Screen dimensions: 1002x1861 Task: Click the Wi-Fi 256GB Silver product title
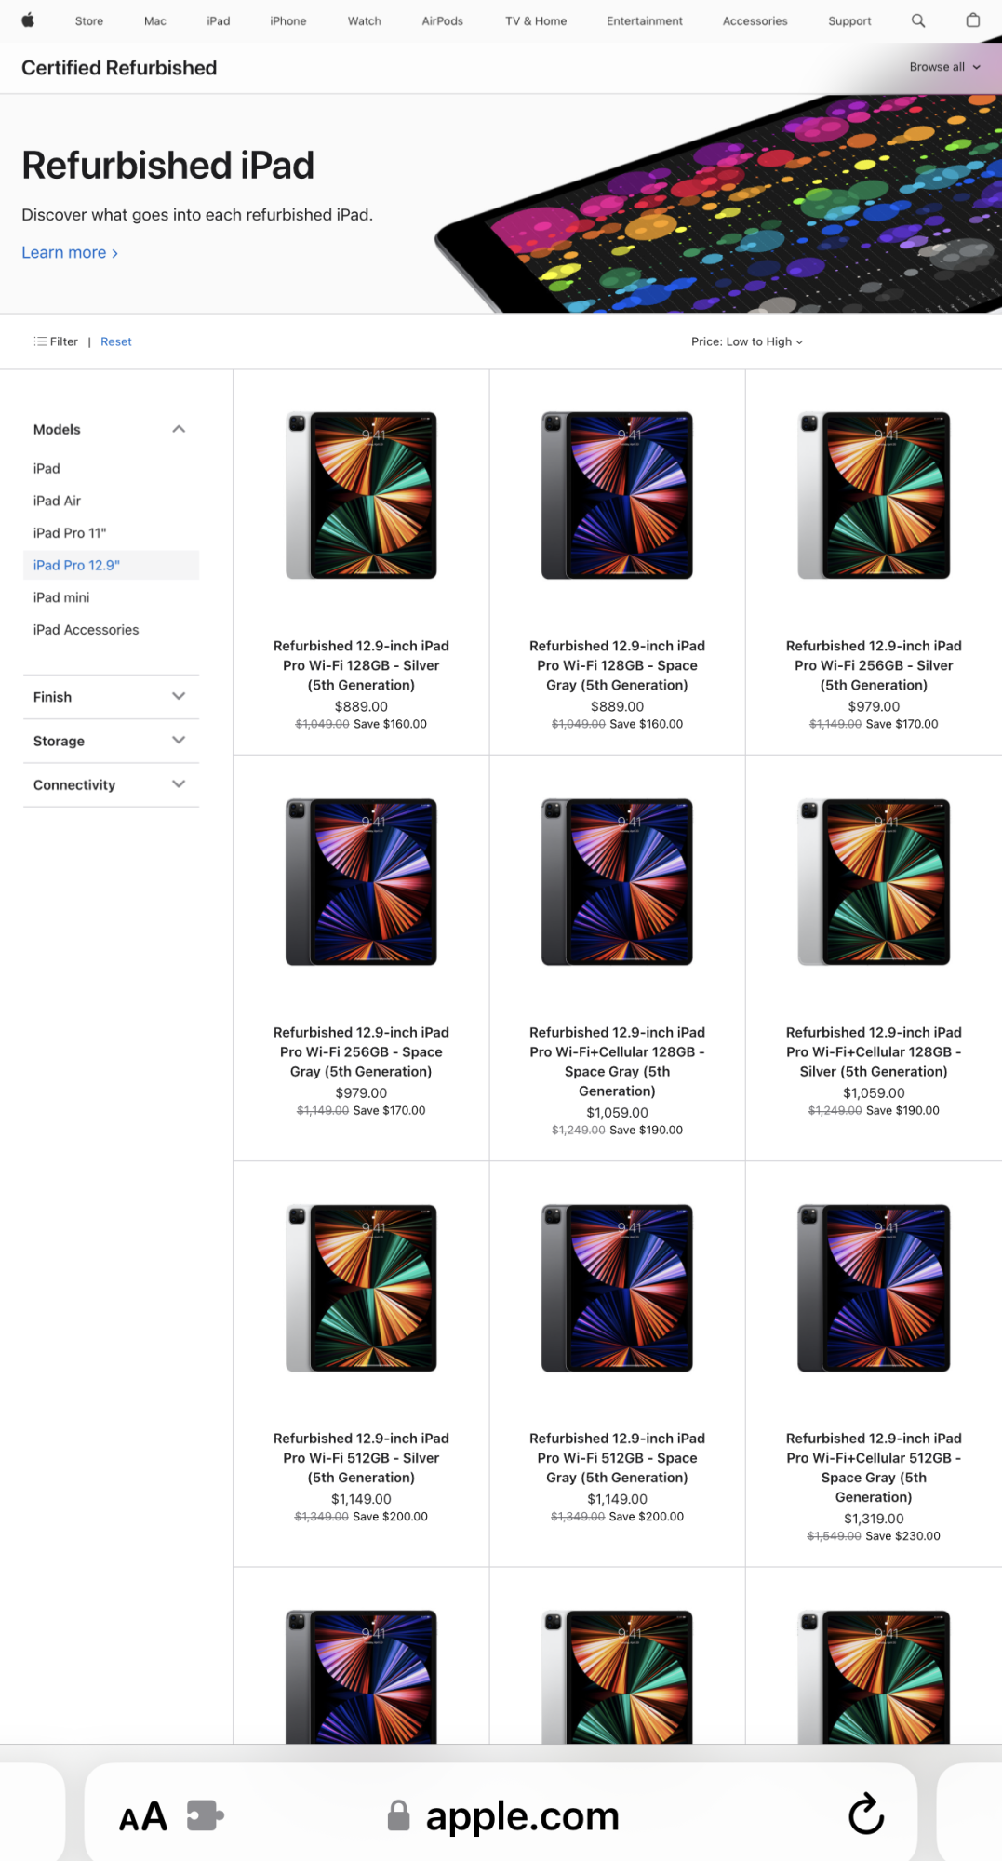[874, 665]
